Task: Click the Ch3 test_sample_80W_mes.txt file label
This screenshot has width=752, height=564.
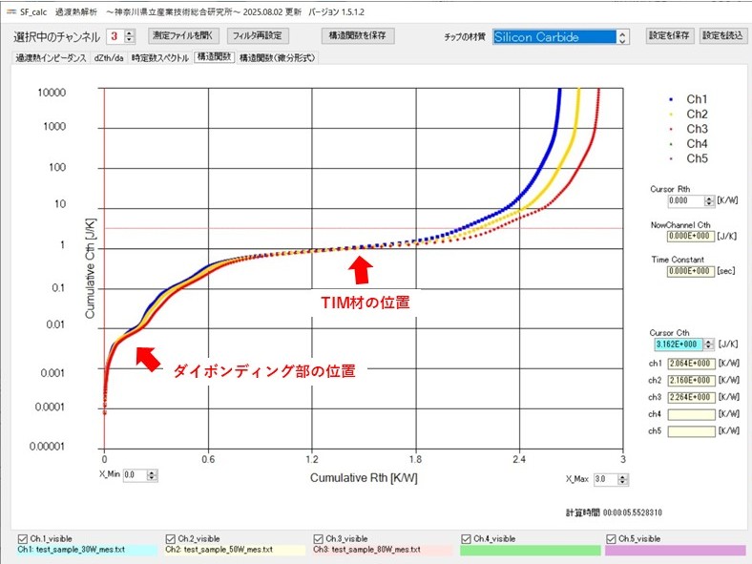Action: click(383, 550)
